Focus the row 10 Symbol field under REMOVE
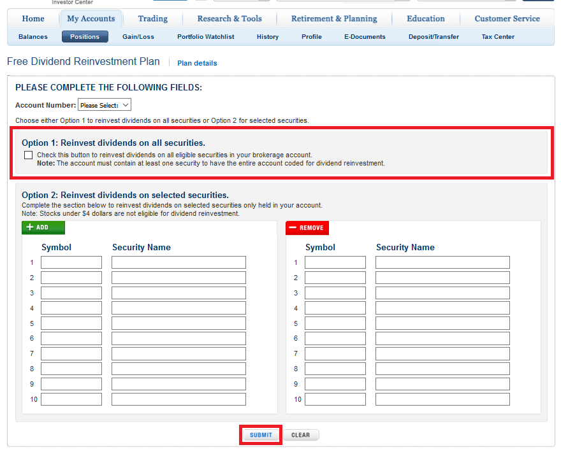The height and width of the screenshot is (454, 561). (335, 399)
